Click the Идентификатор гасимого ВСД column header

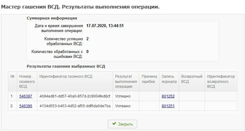pos(66,77)
